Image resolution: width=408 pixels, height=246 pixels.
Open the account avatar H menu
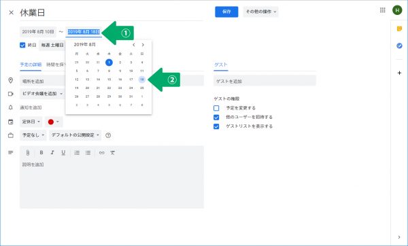point(397,10)
